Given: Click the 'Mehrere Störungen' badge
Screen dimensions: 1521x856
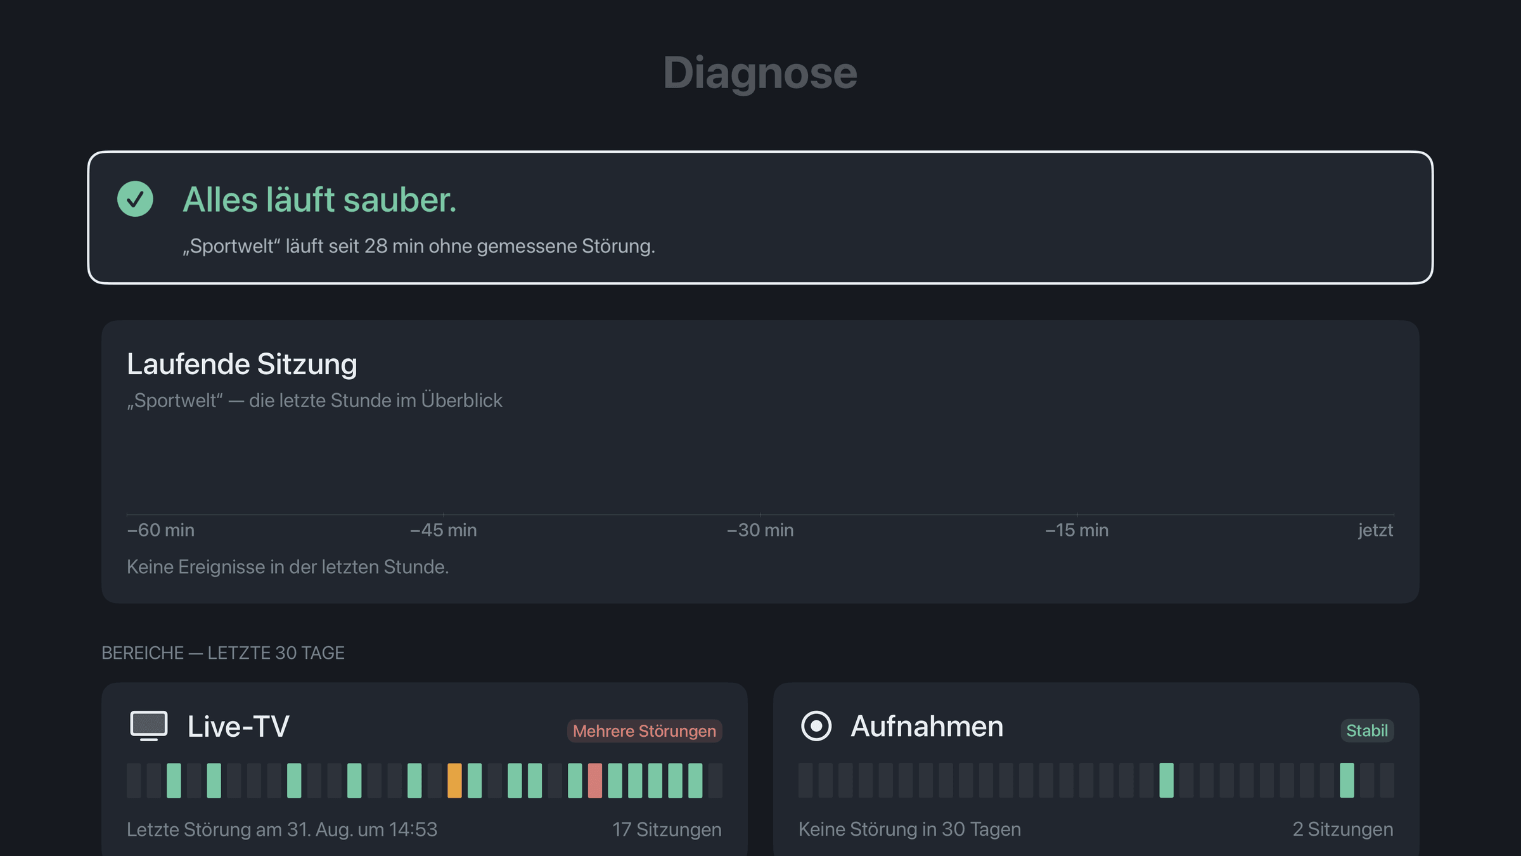Looking at the screenshot, I should coord(645,730).
